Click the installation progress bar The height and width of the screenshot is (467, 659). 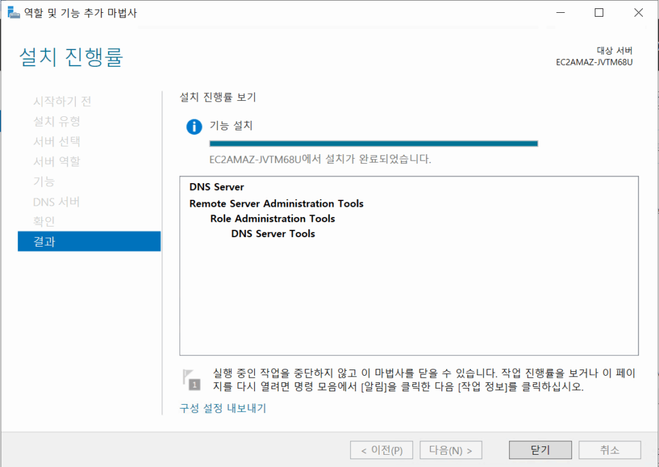point(373,144)
